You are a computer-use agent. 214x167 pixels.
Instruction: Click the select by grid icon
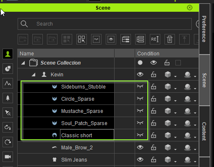(x=81, y=39)
